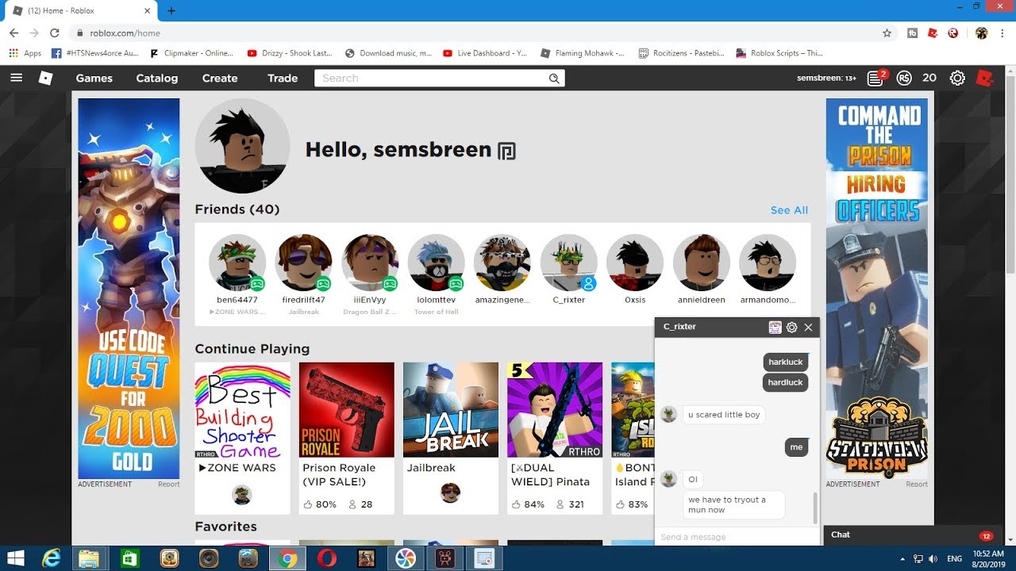1016x571 pixels.
Task: Click the Roblox logo in navbar
Action: point(46,78)
